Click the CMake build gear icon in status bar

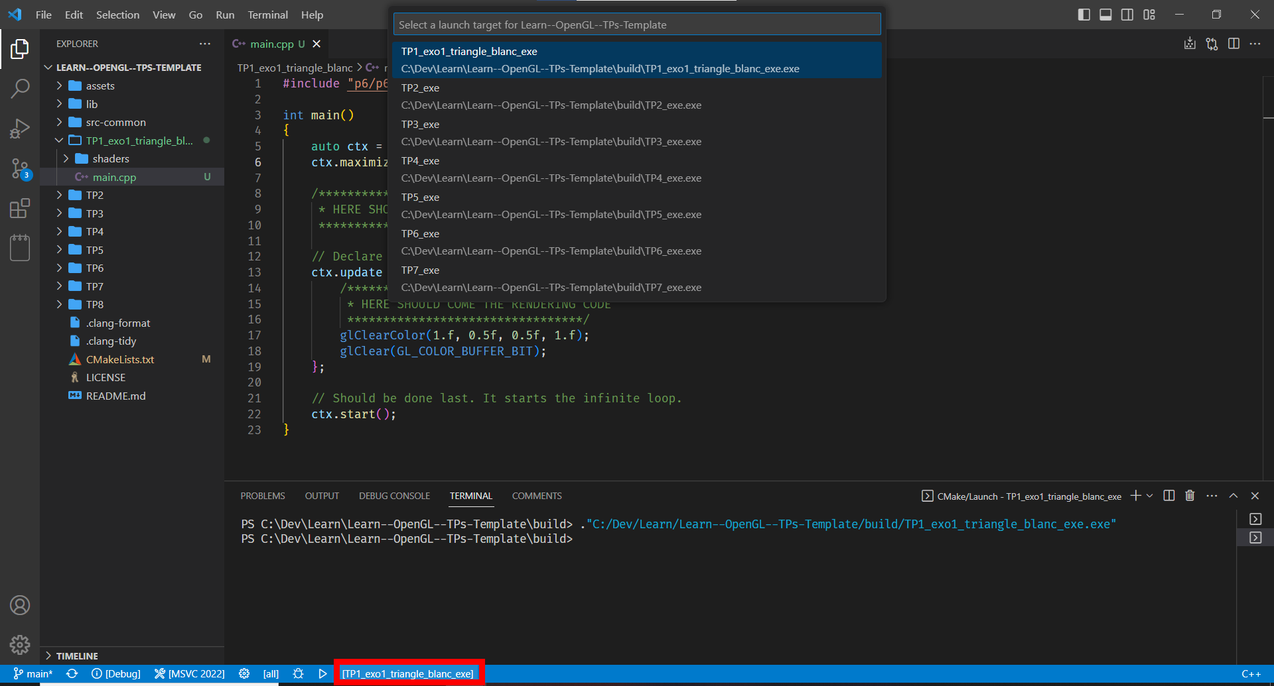pyautogui.click(x=244, y=673)
